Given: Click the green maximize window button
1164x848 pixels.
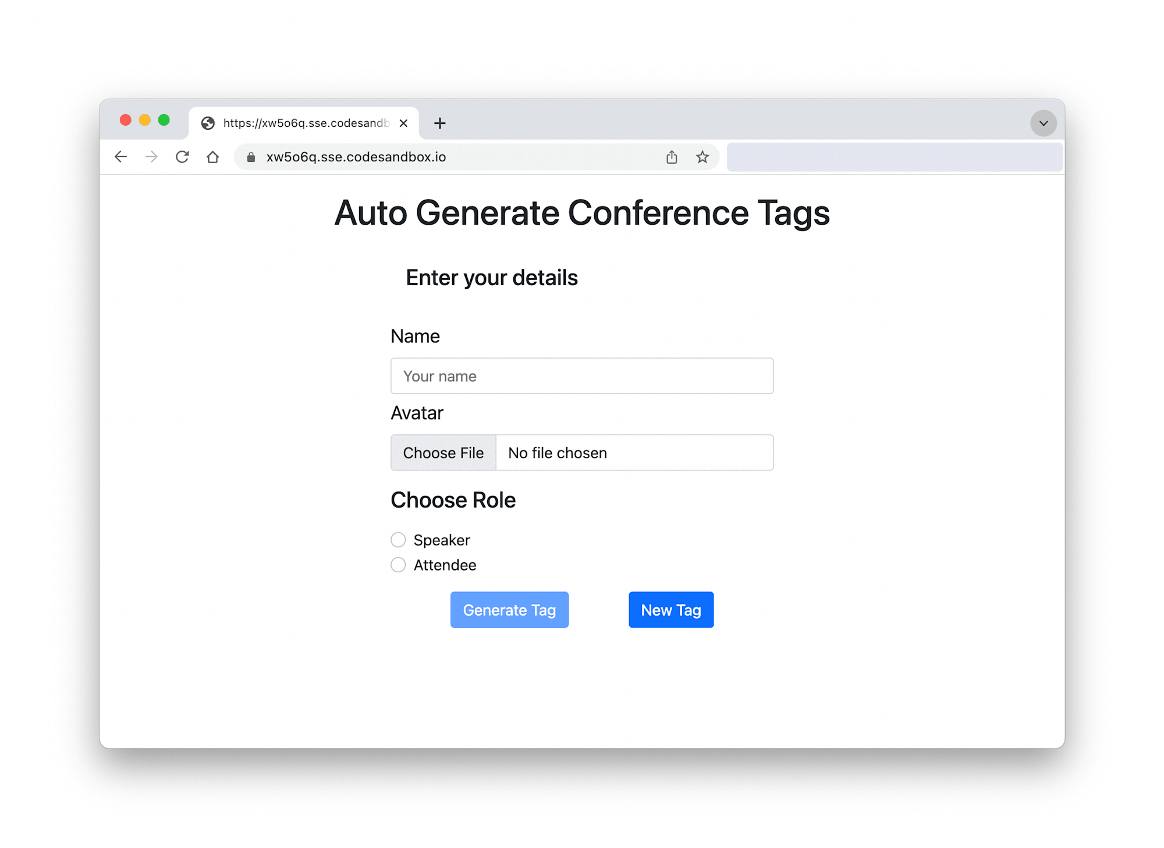Looking at the screenshot, I should click(164, 120).
